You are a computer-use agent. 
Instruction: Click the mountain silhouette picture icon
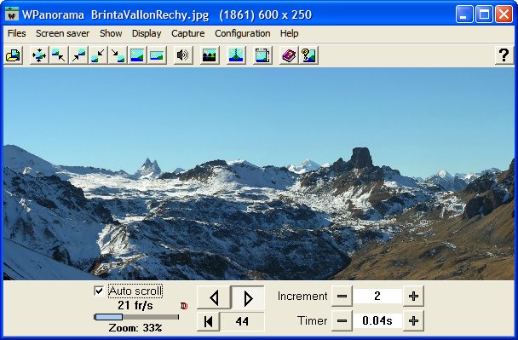pos(210,55)
